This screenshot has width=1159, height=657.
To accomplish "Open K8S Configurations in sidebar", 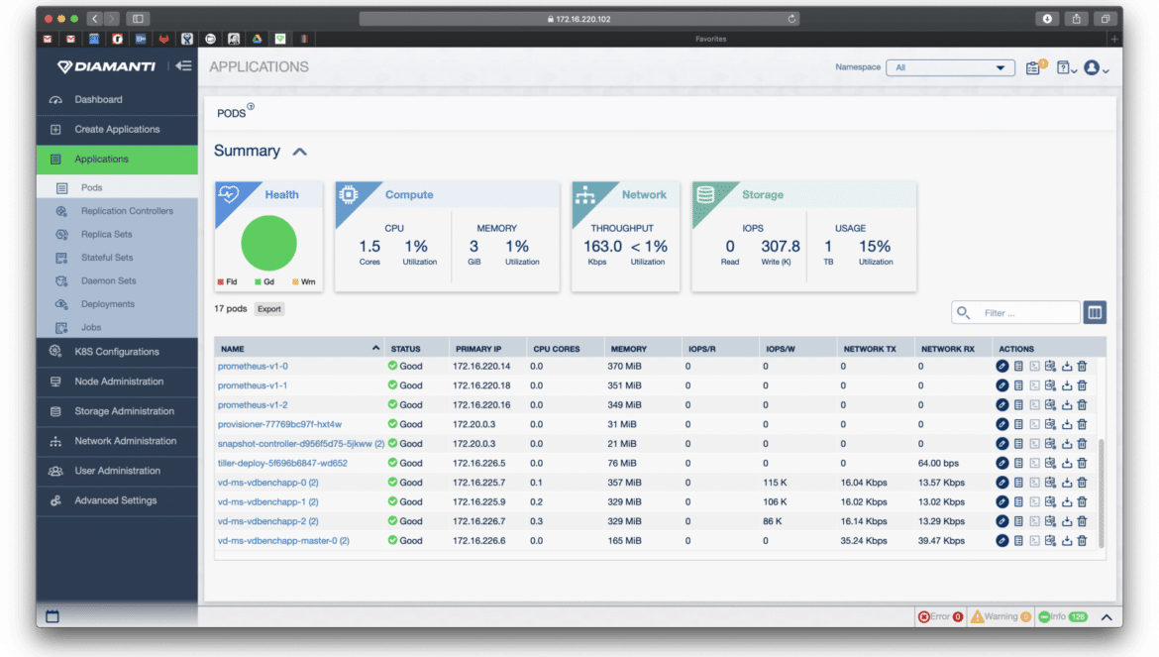I will (x=117, y=352).
